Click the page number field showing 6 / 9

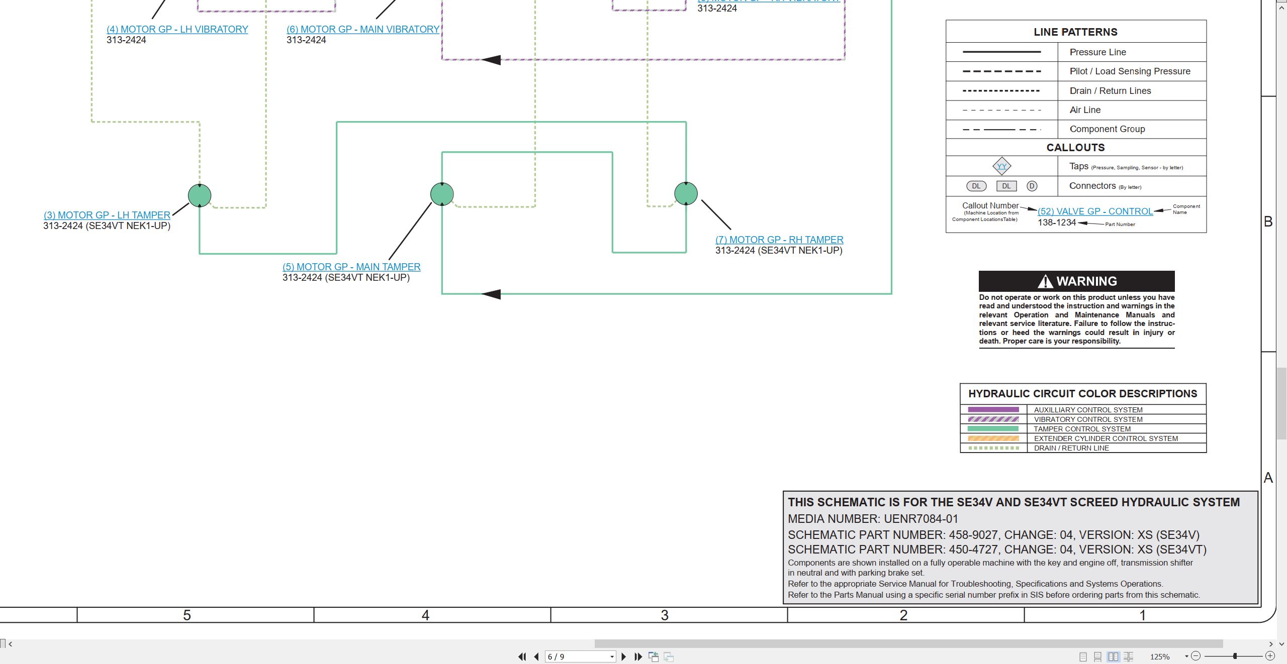[577, 656]
